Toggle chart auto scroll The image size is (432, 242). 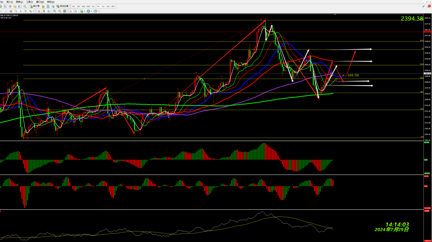point(71,11)
